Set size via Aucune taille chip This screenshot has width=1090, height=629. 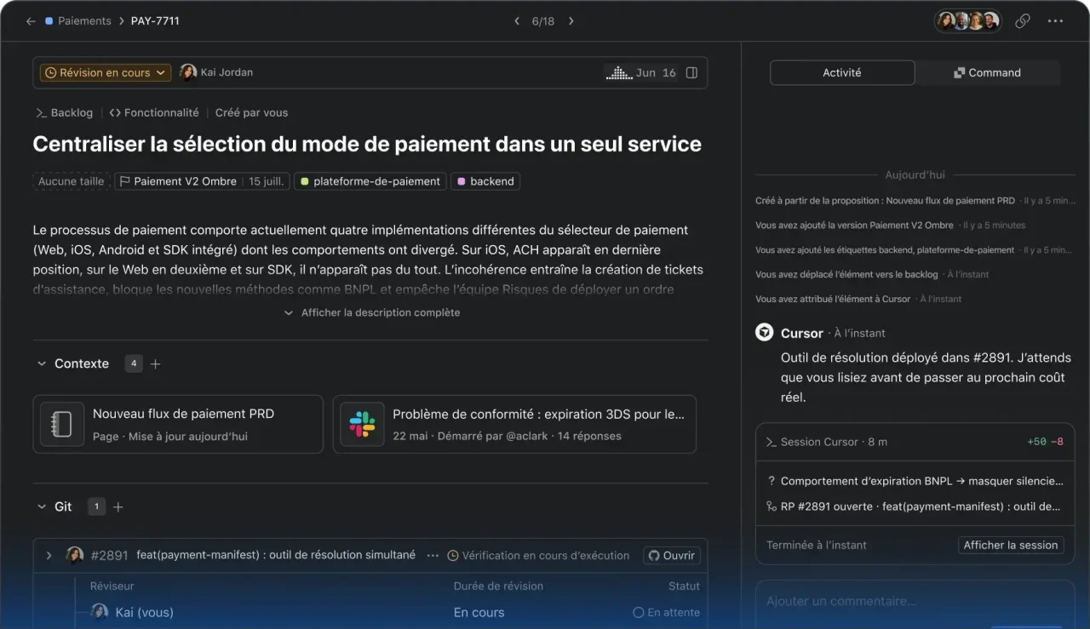71,181
